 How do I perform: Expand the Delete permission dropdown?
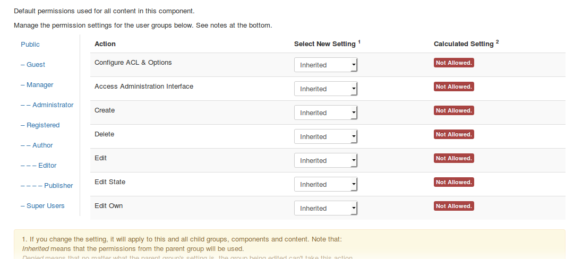click(x=325, y=137)
